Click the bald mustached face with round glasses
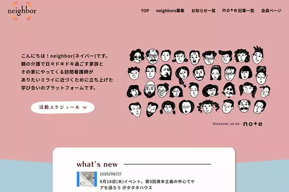 click(x=152, y=56)
